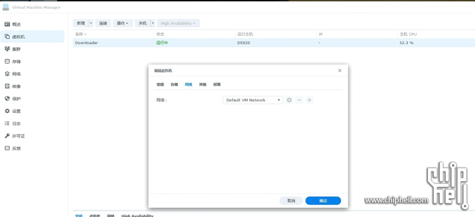Image resolution: width=475 pixels, height=217 pixels.
Task: Select the 网络 tab in edit dialog
Action: (188, 85)
